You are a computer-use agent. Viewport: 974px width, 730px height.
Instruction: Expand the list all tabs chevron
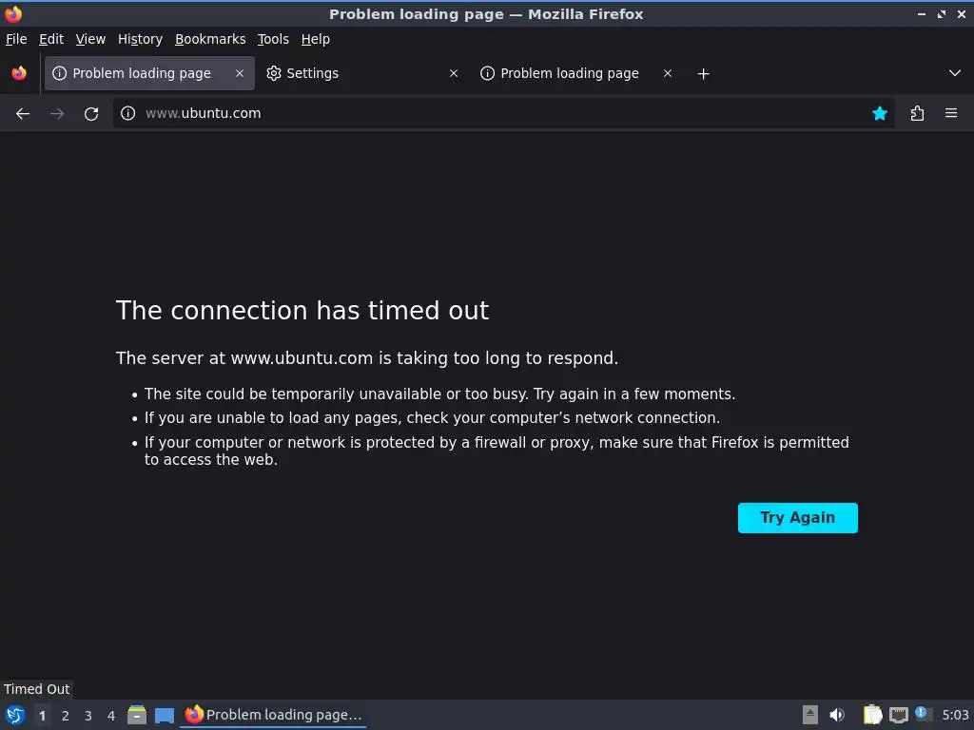coord(955,73)
